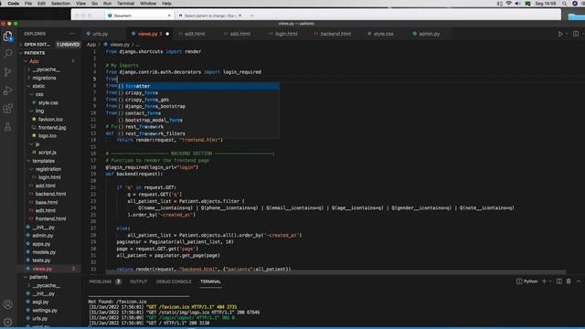Screen dimensions: 585x329
Task: Choose django_forms_bootstrap autocomplete suggestion
Action: pyautogui.click(x=198, y=106)
